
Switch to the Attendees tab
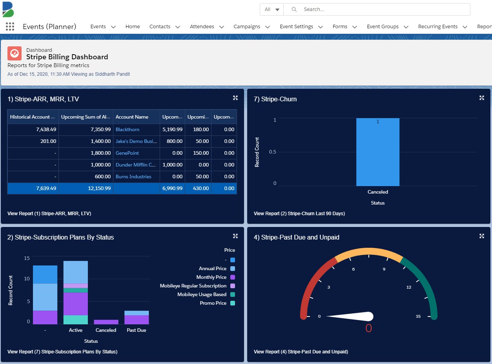click(x=202, y=27)
